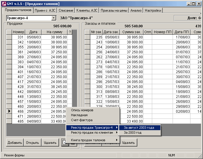The height and width of the screenshot is (159, 203).
Task: Select За август 2003 года submenu entry
Action: click(140, 128)
